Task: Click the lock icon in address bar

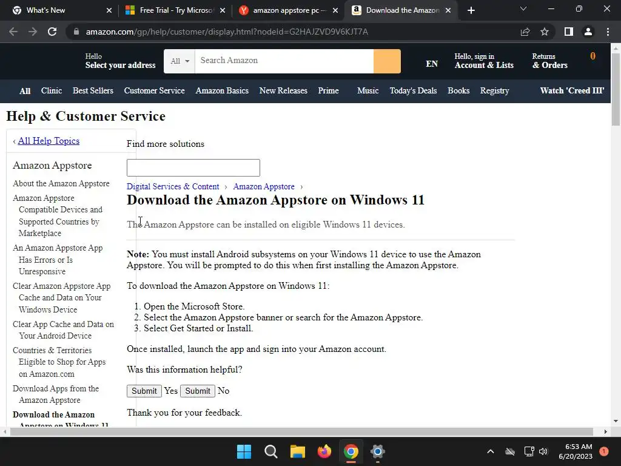Action: pyautogui.click(x=76, y=32)
